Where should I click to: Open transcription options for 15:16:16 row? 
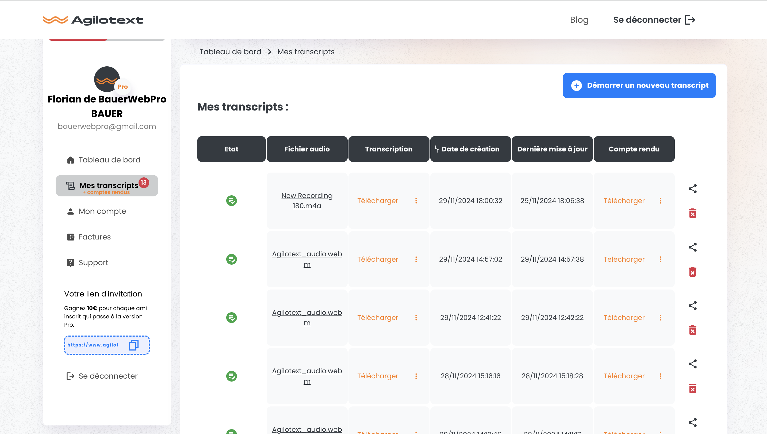(416, 376)
